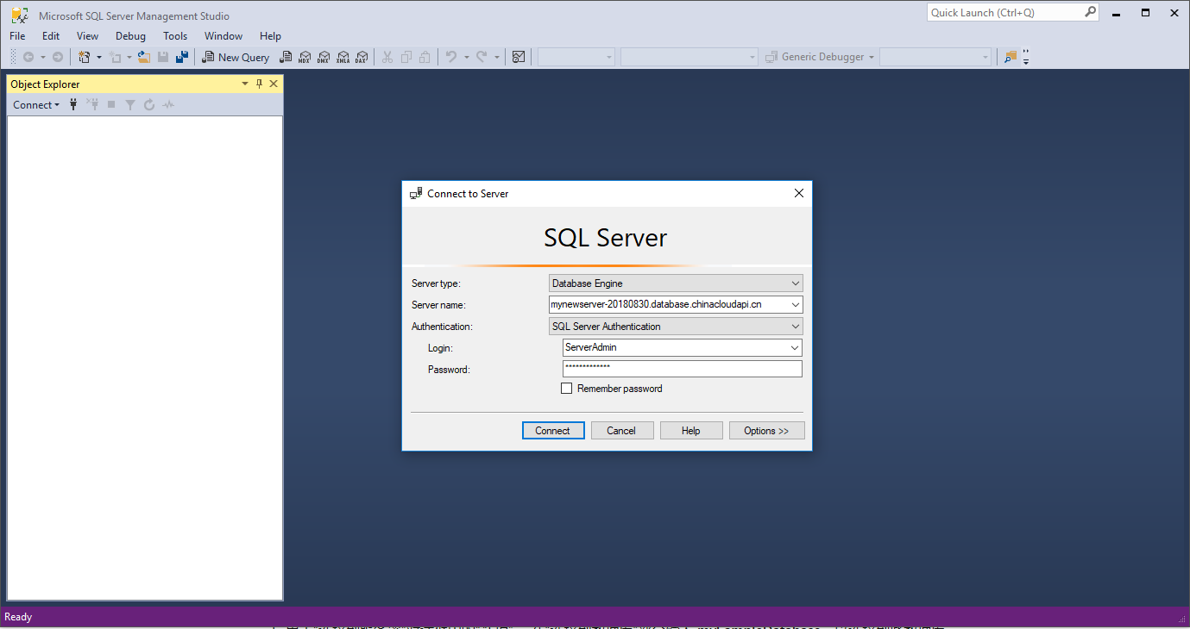Click the Navigate Forward arrow icon

point(58,57)
